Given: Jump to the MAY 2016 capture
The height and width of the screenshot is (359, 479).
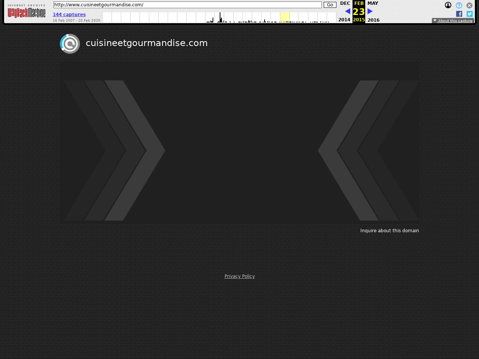Looking at the screenshot, I should pyautogui.click(x=373, y=3).
